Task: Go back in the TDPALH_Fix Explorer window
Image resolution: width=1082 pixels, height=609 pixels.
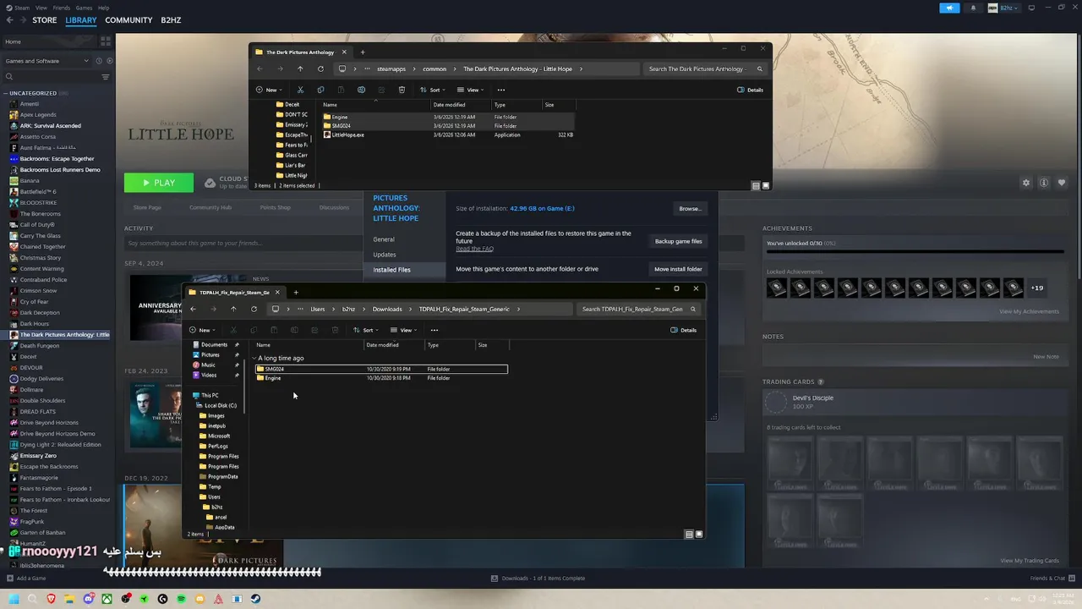Action: [193, 309]
